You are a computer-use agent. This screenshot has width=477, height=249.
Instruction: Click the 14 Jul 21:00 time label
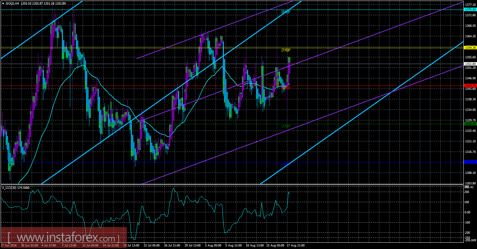(x=110, y=246)
